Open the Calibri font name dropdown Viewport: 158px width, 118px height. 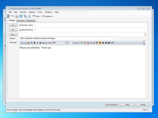pyautogui.click(x=65, y=43)
